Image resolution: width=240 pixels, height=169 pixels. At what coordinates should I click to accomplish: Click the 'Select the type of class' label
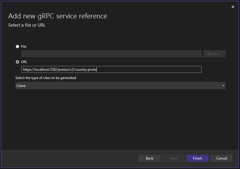tap(46, 78)
